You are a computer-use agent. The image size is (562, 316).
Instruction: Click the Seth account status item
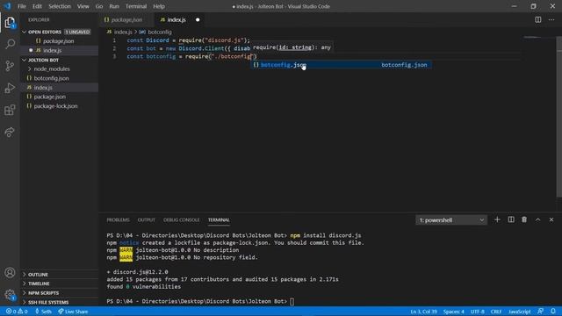pyautogui.click(x=43, y=312)
